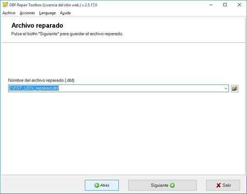Screen dimensions: 247x194
Task: Close the DBF Repair Toolbox window
Action: point(239,5)
